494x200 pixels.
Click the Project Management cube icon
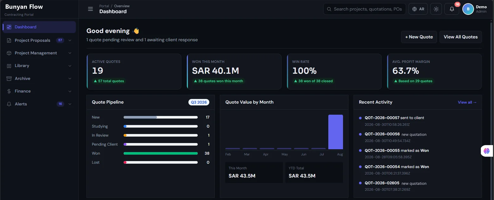click(9, 53)
